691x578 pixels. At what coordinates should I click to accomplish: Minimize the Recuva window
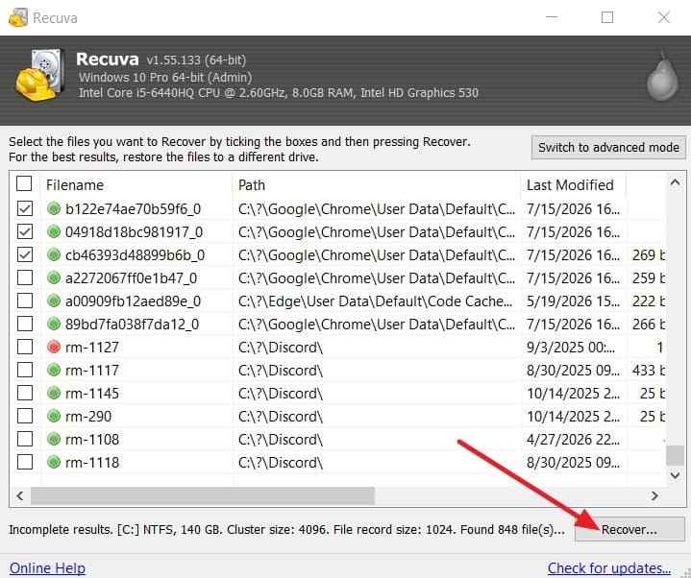pyautogui.click(x=552, y=17)
